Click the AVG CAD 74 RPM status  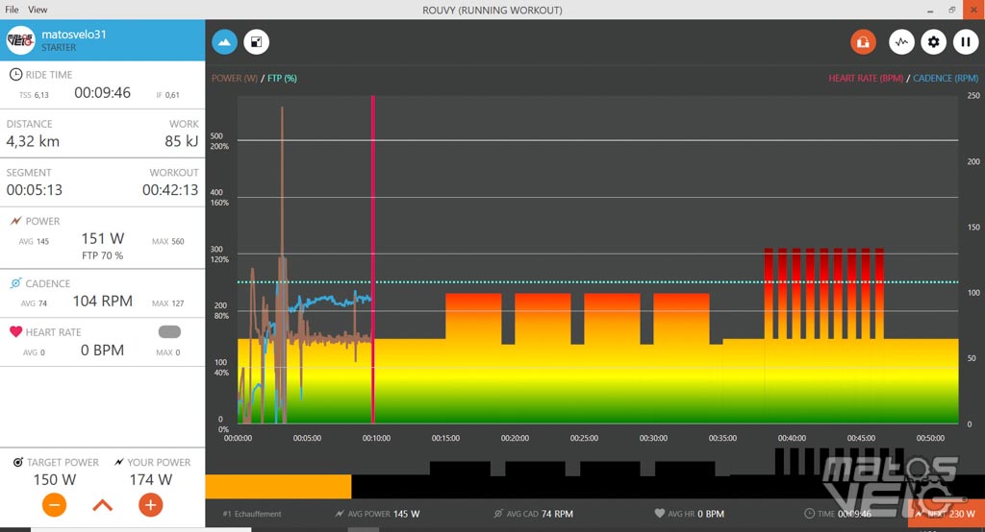(x=533, y=514)
